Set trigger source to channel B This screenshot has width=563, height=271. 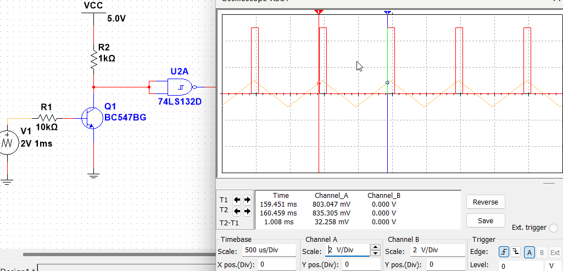coord(542,253)
